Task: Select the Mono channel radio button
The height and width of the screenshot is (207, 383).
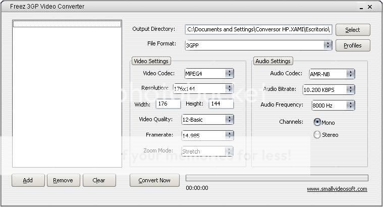Action: pyautogui.click(x=317, y=122)
